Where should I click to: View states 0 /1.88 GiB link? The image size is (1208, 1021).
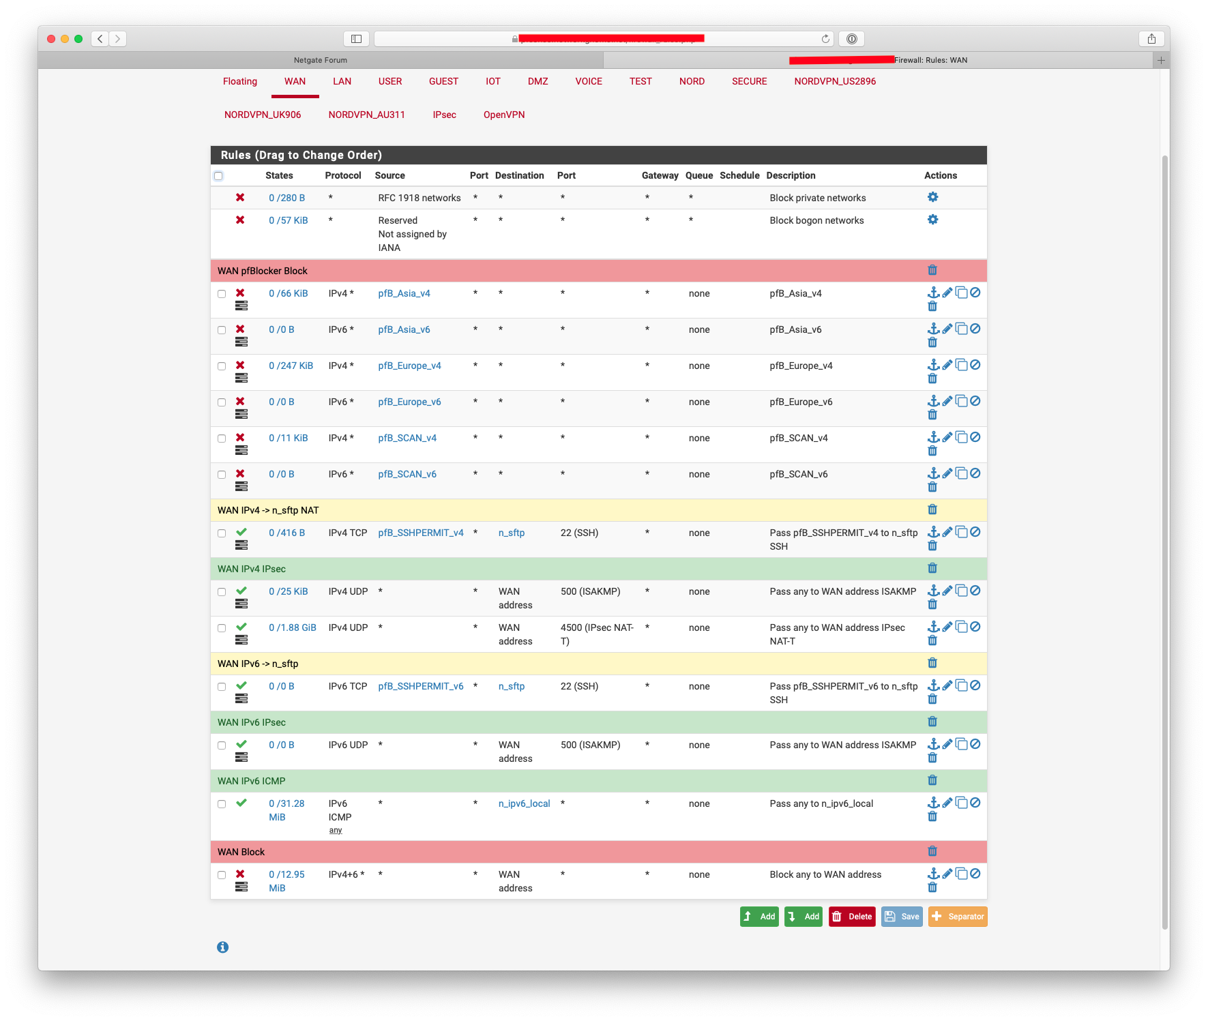coord(293,627)
